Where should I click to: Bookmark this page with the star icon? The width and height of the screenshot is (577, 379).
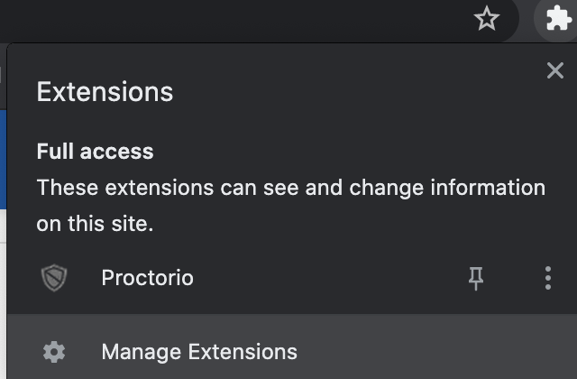coord(487,18)
